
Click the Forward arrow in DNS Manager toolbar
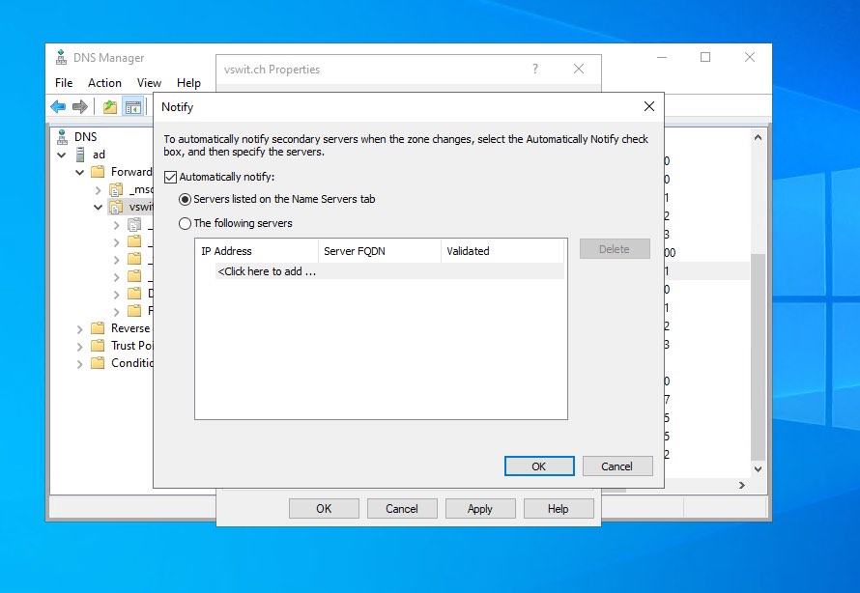(x=79, y=106)
